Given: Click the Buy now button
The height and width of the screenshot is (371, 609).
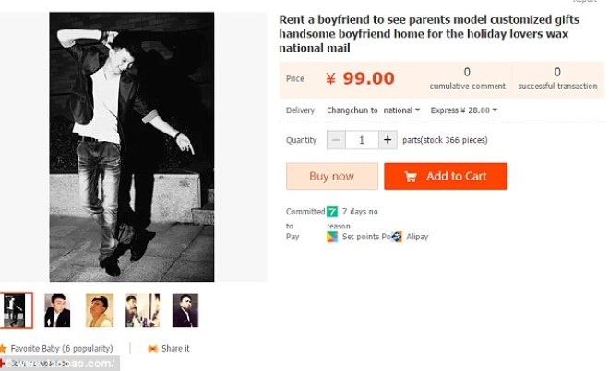Looking at the screenshot, I should coord(331,176).
